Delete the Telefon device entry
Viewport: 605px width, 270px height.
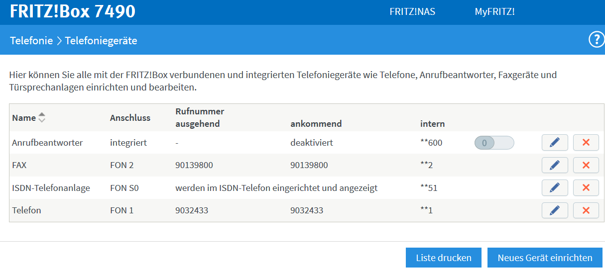[x=586, y=210]
